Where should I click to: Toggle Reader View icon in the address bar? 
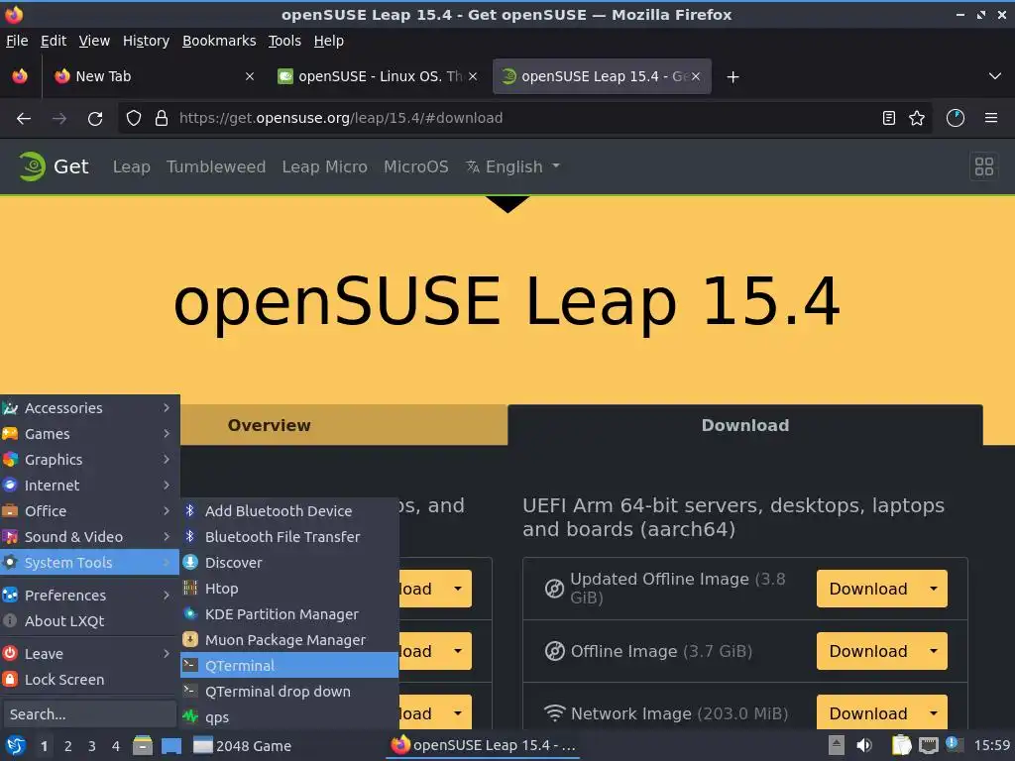click(889, 118)
